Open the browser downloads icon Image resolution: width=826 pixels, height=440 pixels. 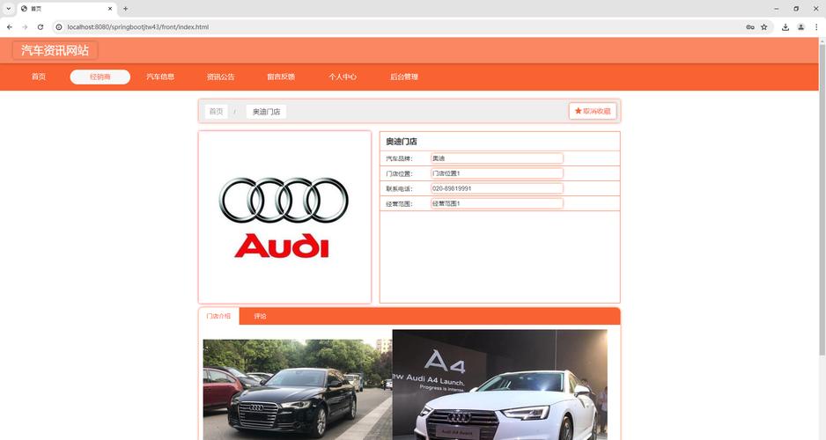pos(785,27)
